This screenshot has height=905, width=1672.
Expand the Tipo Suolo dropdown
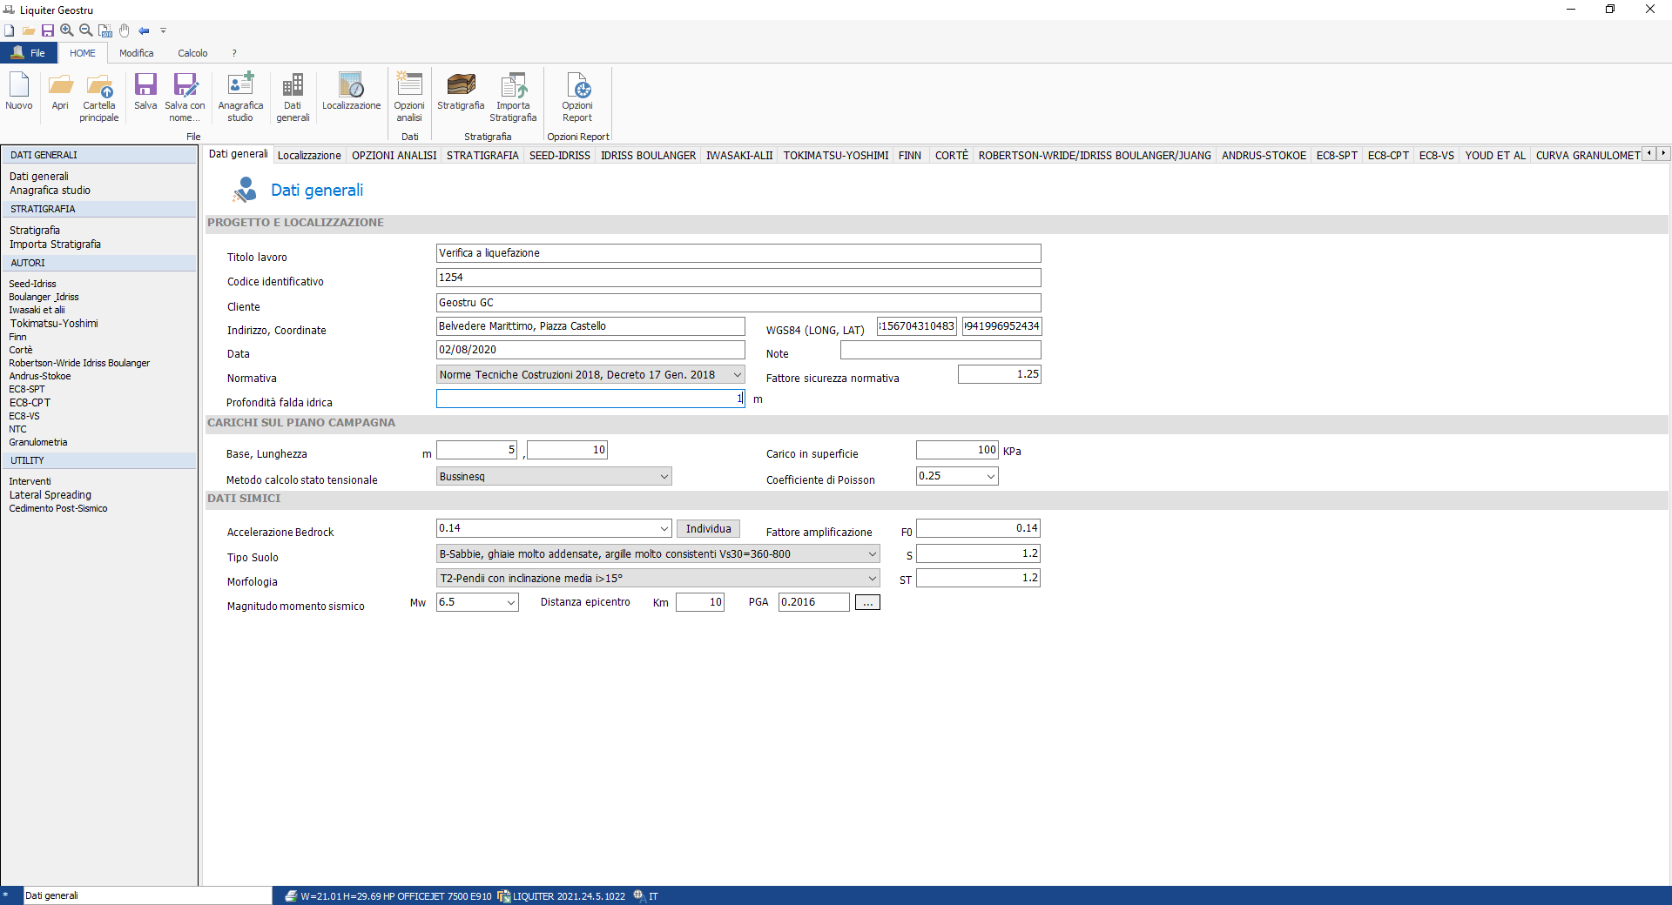(872, 554)
